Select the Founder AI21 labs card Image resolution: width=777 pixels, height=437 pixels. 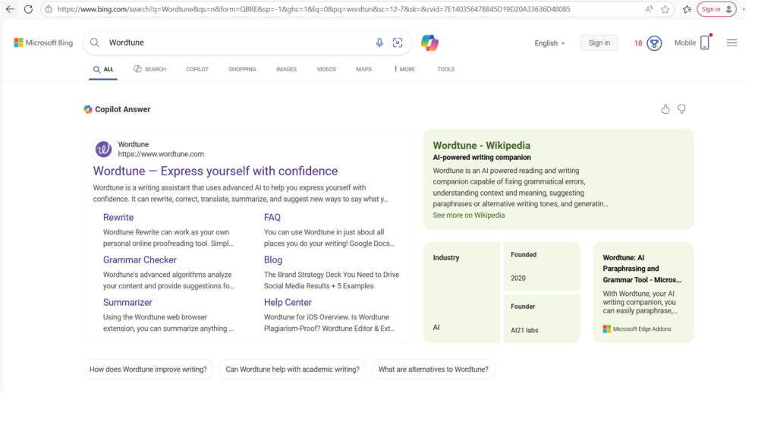coord(542,319)
